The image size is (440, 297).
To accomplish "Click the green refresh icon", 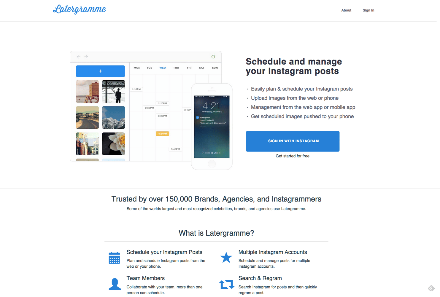I will (x=213, y=57).
